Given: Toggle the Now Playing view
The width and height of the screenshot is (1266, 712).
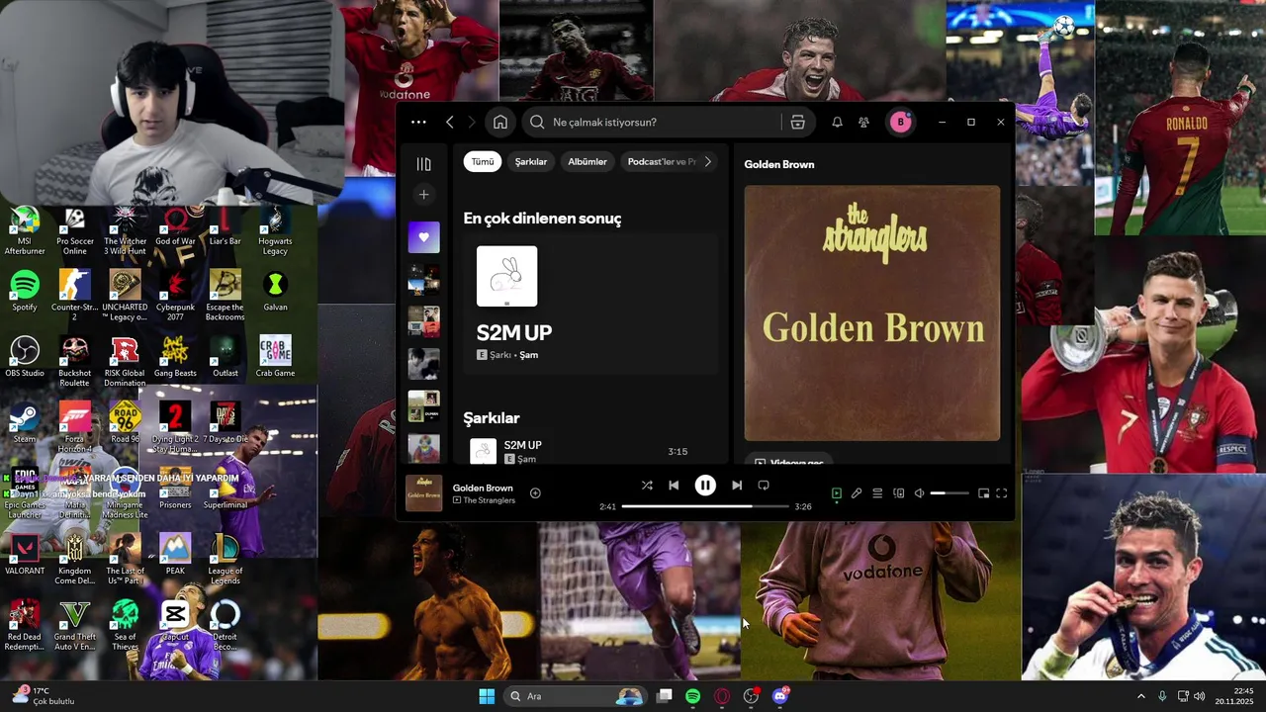Looking at the screenshot, I should [837, 492].
